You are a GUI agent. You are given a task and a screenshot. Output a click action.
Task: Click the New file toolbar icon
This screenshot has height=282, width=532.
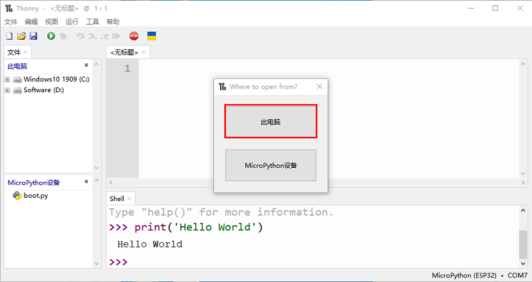pyautogui.click(x=9, y=36)
